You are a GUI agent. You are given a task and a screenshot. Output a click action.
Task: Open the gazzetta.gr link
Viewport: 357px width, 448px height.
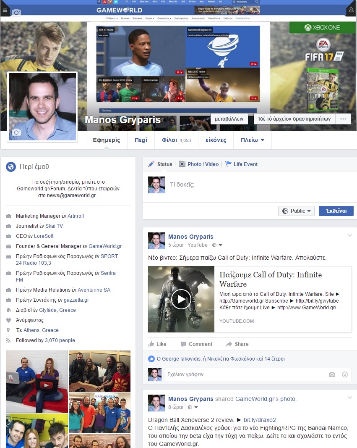tap(76, 300)
